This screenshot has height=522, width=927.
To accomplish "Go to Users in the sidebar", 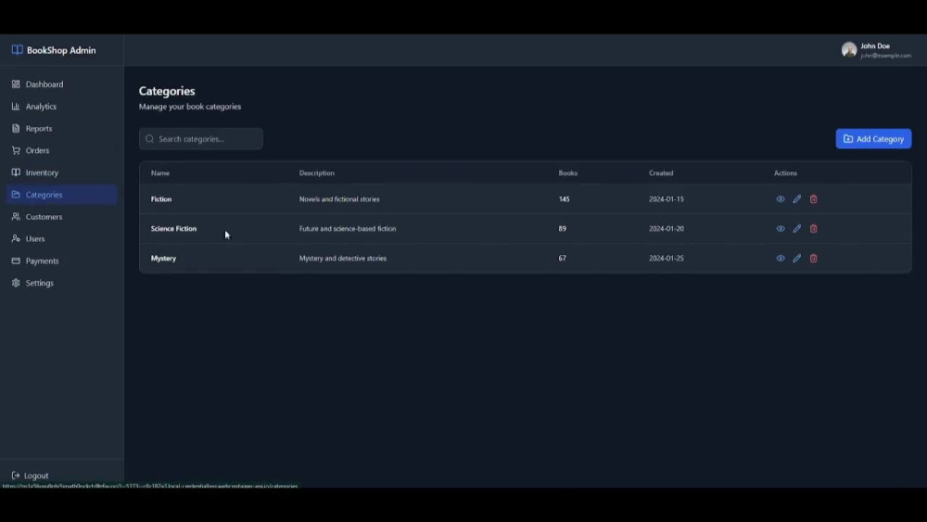I will pos(61,239).
